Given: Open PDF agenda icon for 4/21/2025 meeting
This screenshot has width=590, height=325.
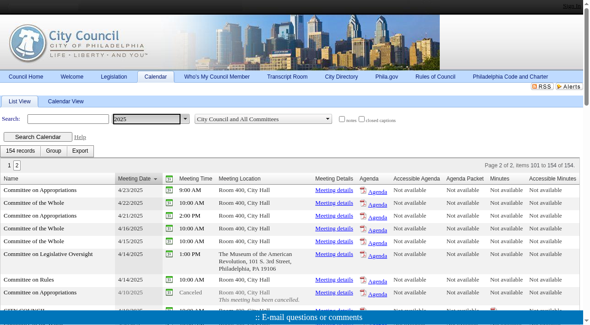Looking at the screenshot, I should pos(363,216).
